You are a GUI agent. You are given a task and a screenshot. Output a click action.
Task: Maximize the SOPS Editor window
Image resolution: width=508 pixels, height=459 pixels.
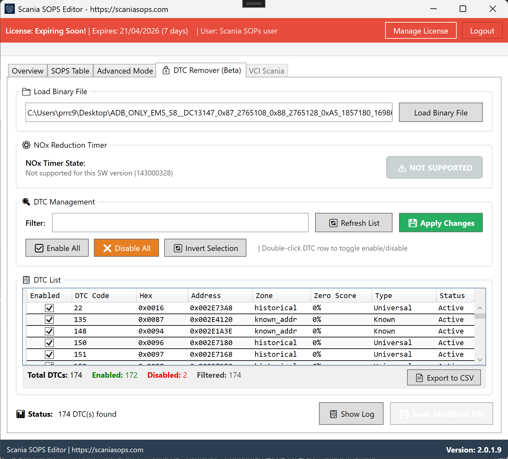[x=463, y=9]
